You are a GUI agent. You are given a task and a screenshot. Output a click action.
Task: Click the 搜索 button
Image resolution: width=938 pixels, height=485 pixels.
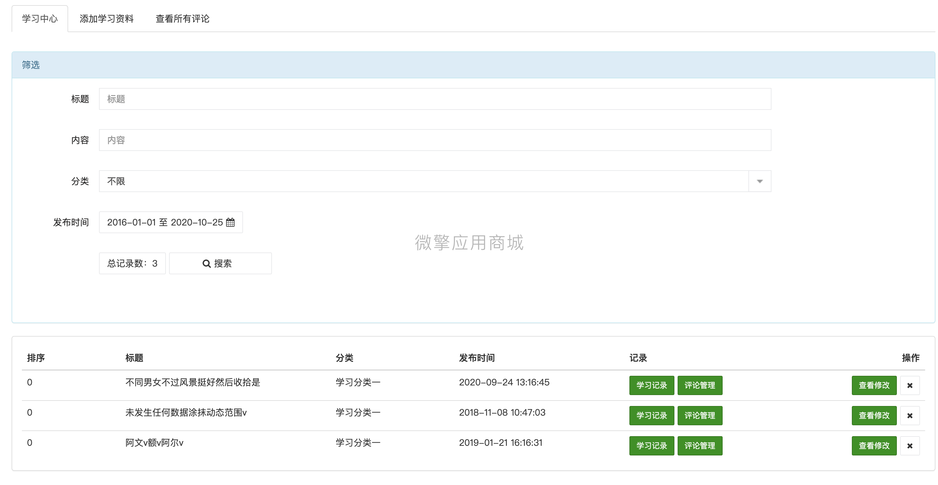pos(220,263)
